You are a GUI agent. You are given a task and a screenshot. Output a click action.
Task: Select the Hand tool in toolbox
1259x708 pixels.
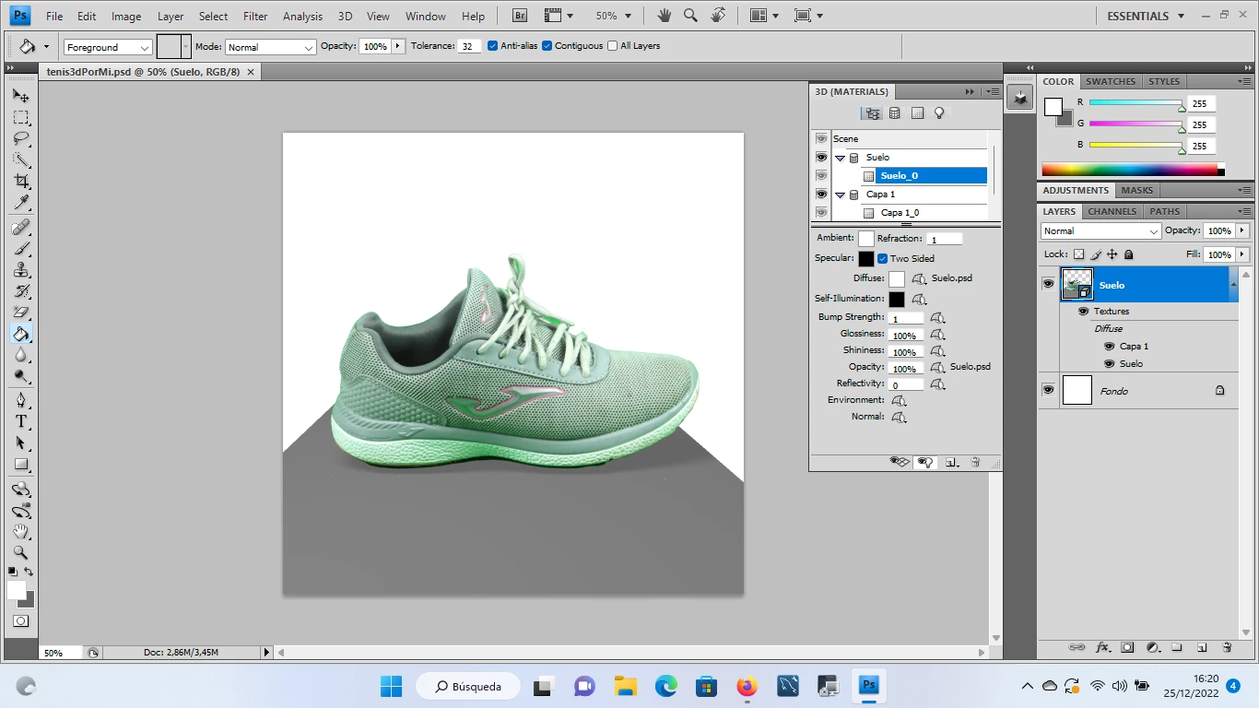pyautogui.click(x=21, y=532)
